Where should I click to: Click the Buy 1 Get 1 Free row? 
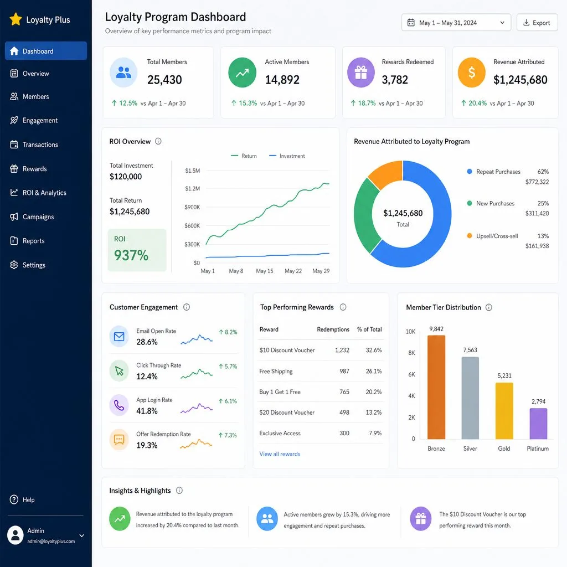(x=321, y=391)
